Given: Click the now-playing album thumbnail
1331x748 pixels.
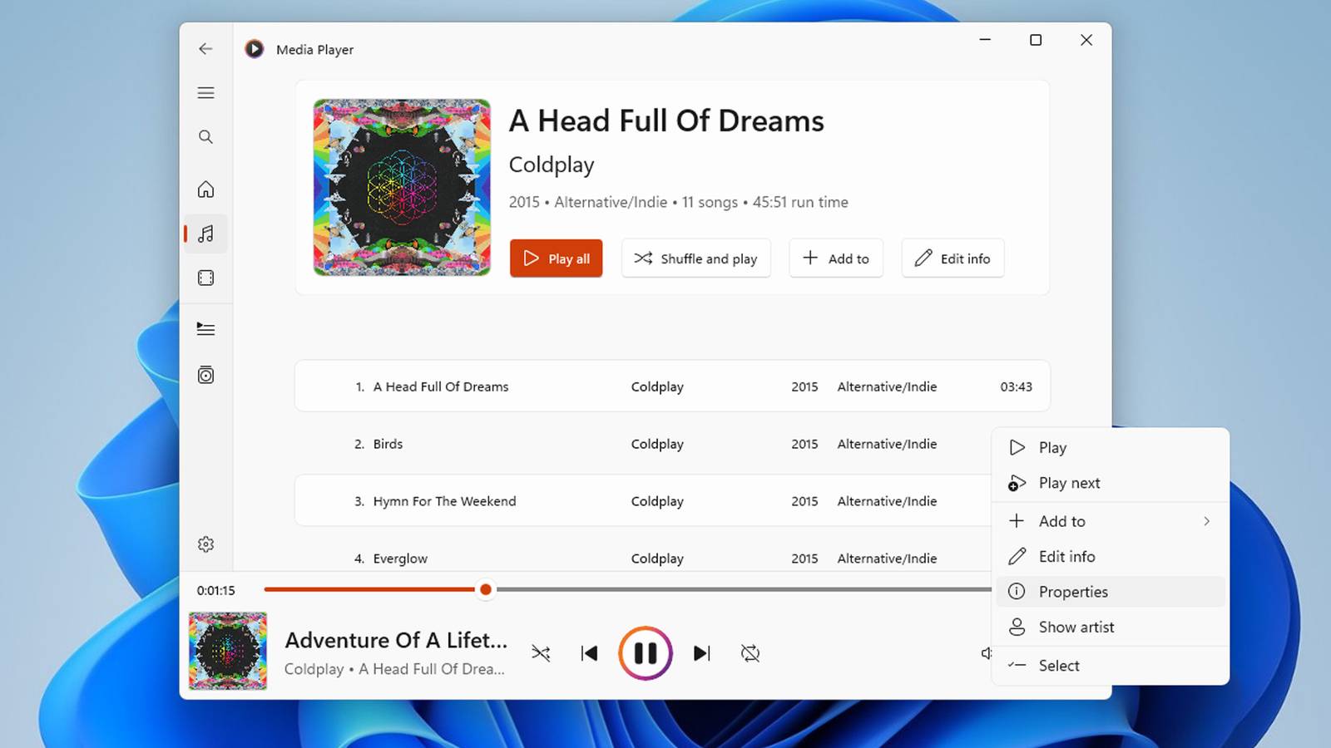Looking at the screenshot, I should (x=228, y=651).
